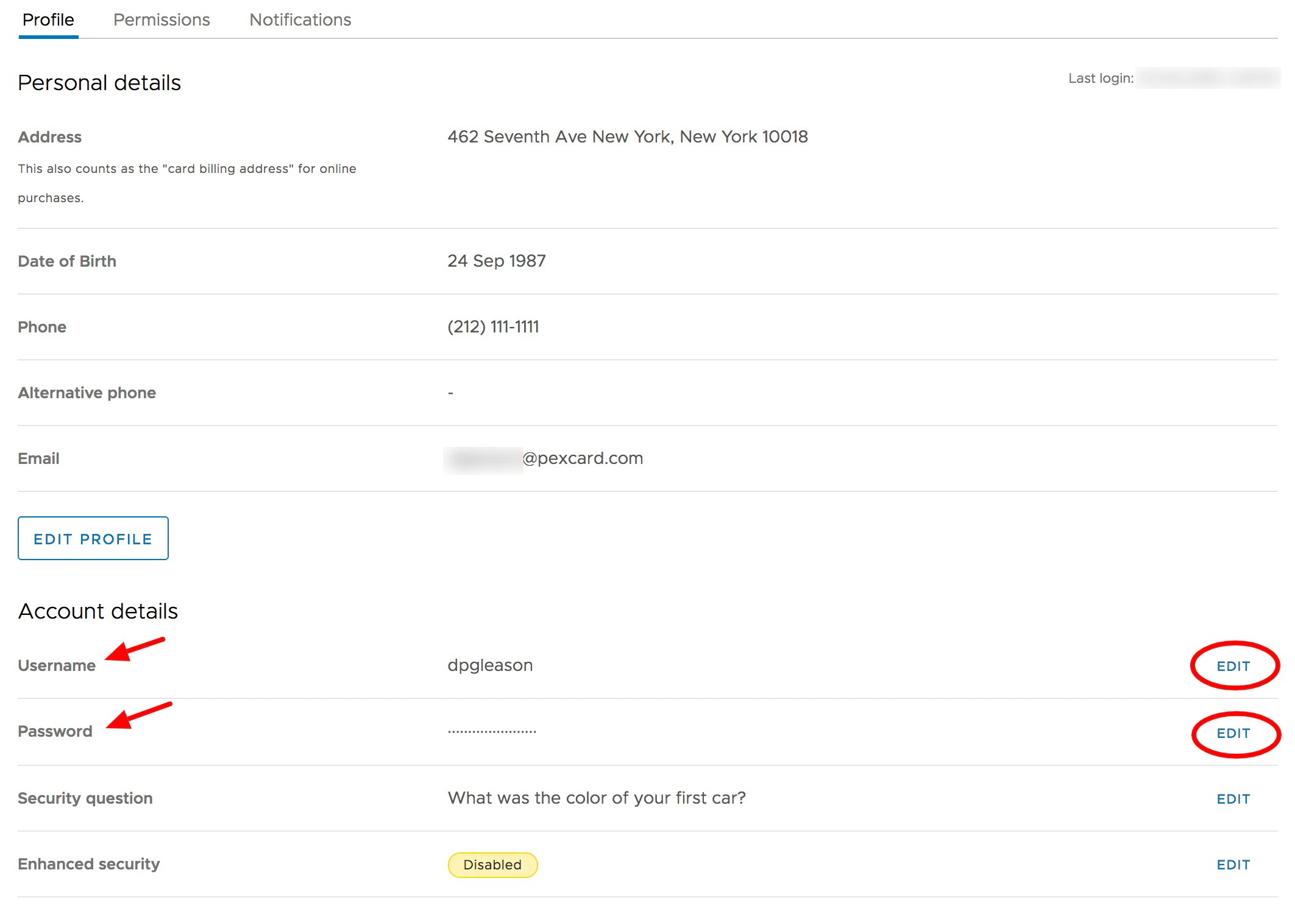Click the Disabled status badge
The width and height of the screenshot is (1295, 923).
coord(492,865)
